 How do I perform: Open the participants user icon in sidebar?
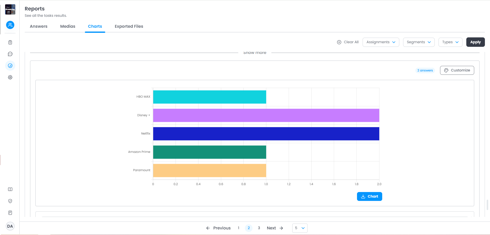coord(10,25)
